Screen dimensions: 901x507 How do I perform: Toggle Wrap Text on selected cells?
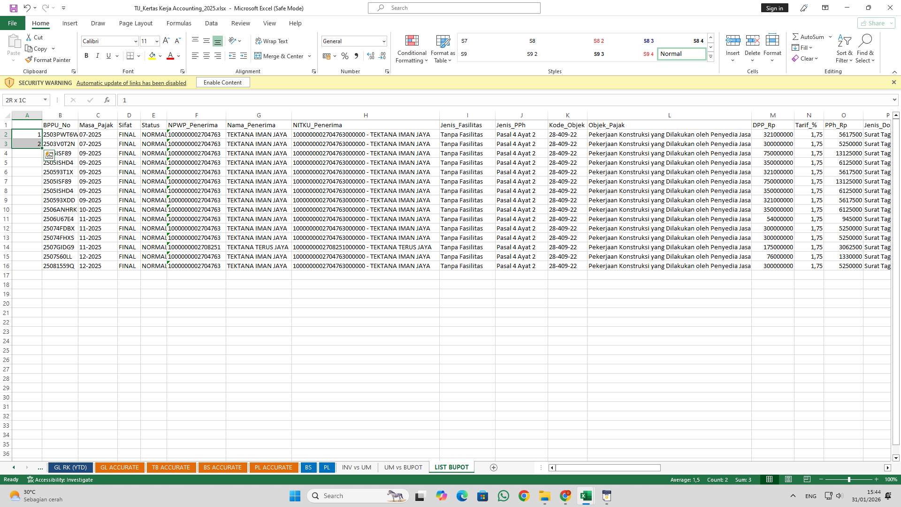(x=272, y=41)
